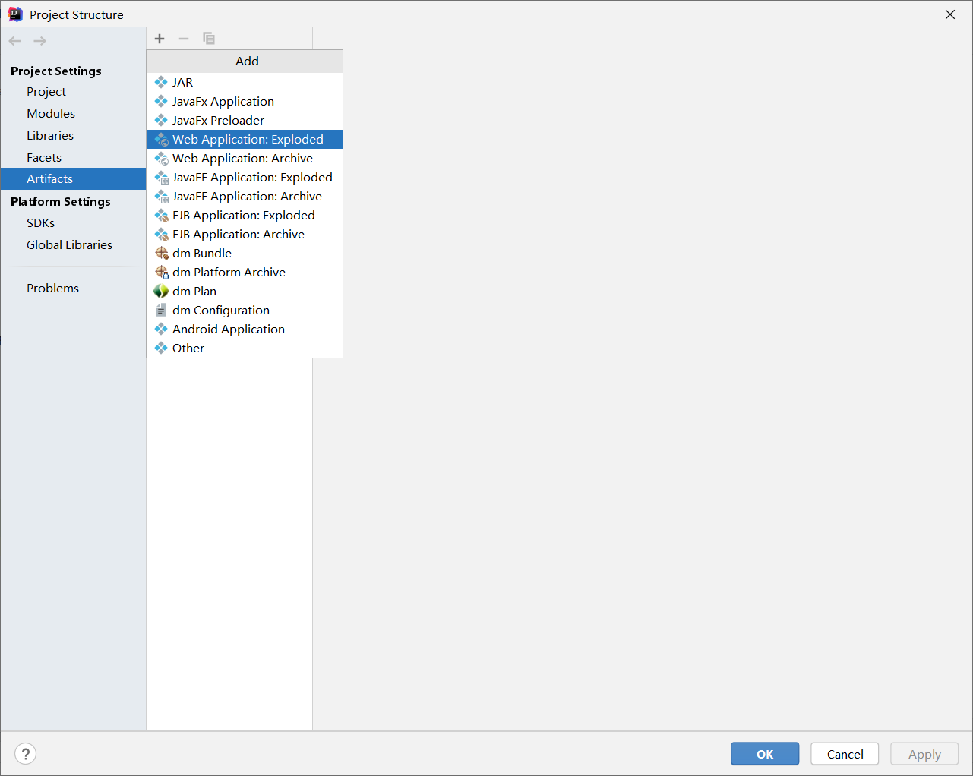Image resolution: width=973 pixels, height=776 pixels.
Task: Choose JAR from the Add menu
Action: pos(245,82)
